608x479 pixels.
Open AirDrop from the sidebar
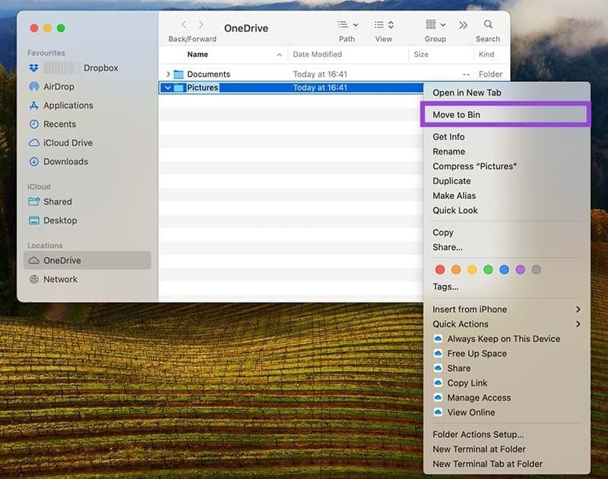click(59, 87)
